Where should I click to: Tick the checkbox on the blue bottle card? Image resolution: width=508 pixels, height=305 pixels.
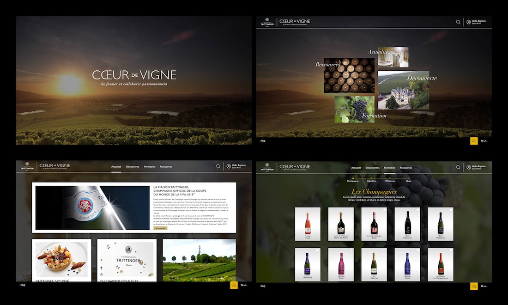coord(417,250)
